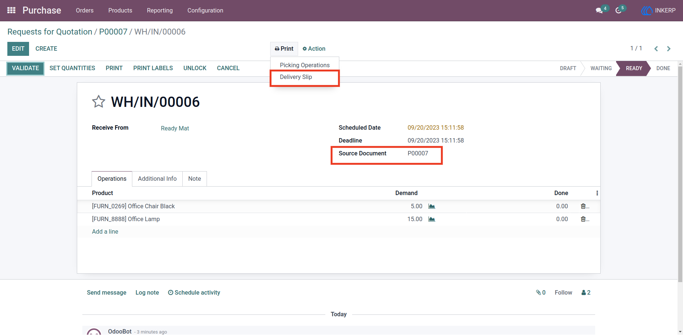Click Log note in chatter
683x335 pixels.
[x=147, y=293]
